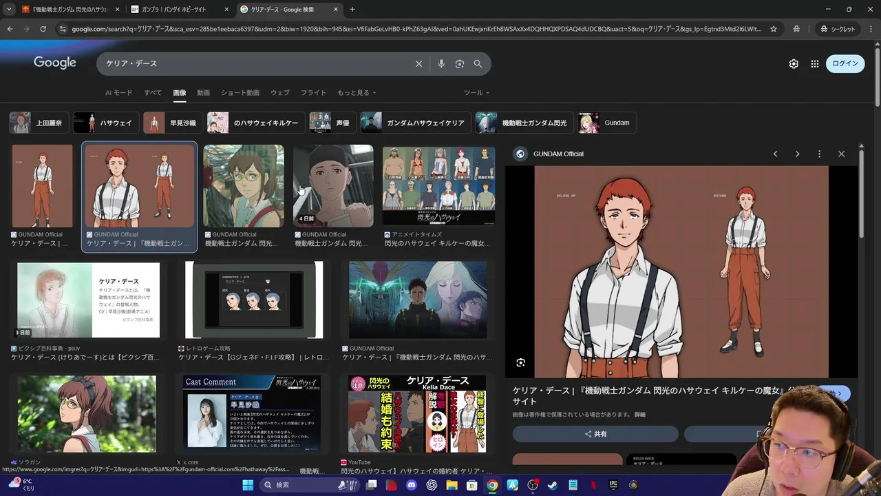Select the 動画 search tab
The height and width of the screenshot is (496, 881).
pyautogui.click(x=203, y=93)
